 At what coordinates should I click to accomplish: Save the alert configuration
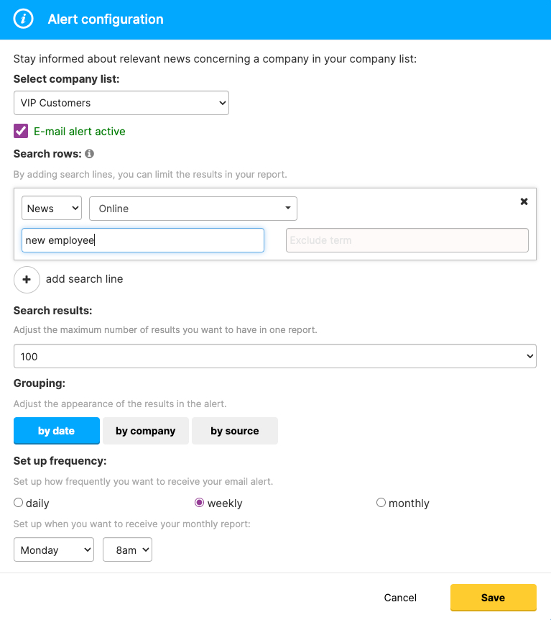(493, 597)
